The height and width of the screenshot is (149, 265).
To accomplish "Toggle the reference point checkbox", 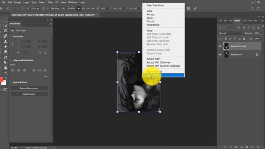I will click(x=18, y=8).
